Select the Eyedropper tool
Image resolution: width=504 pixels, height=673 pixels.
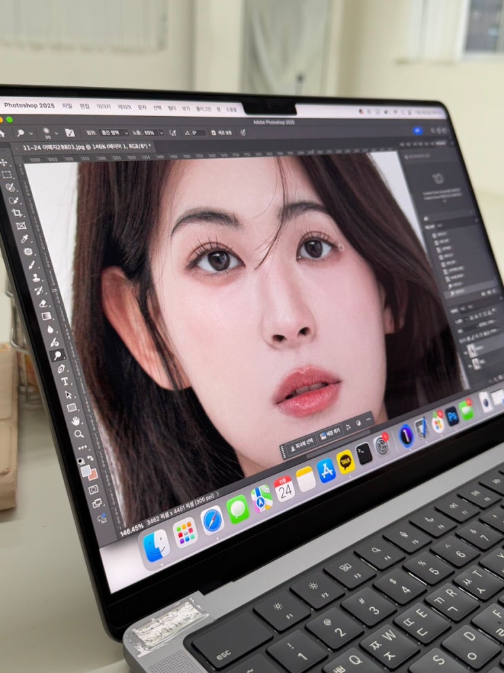[24, 238]
